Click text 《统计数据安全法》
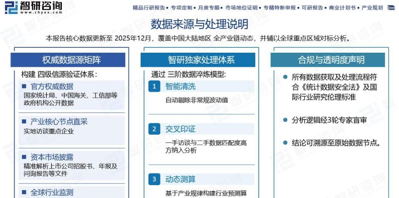This screenshot has width=399, height=198. pyautogui.click(x=331, y=87)
